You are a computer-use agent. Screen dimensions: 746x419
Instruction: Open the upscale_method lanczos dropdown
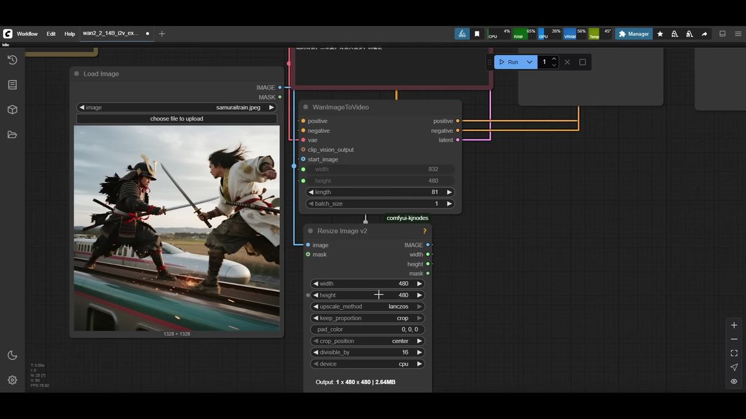click(x=367, y=307)
